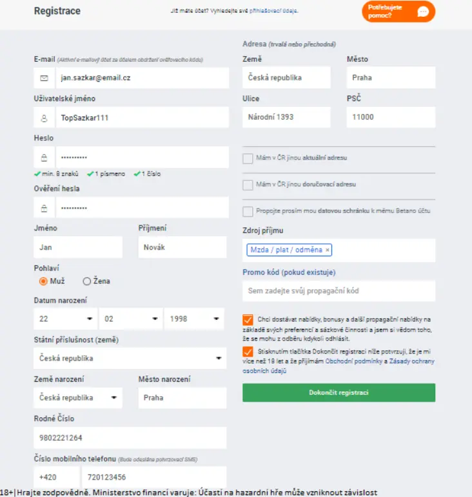Uncheck the promotional offers consent checkbox
This screenshot has height=497, width=472.
click(x=248, y=320)
